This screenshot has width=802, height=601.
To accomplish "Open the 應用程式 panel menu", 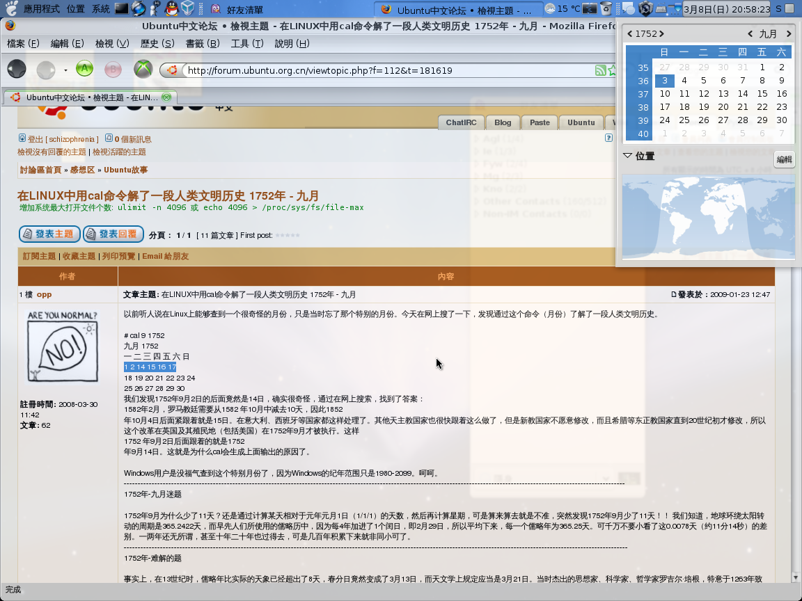I will point(42,9).
